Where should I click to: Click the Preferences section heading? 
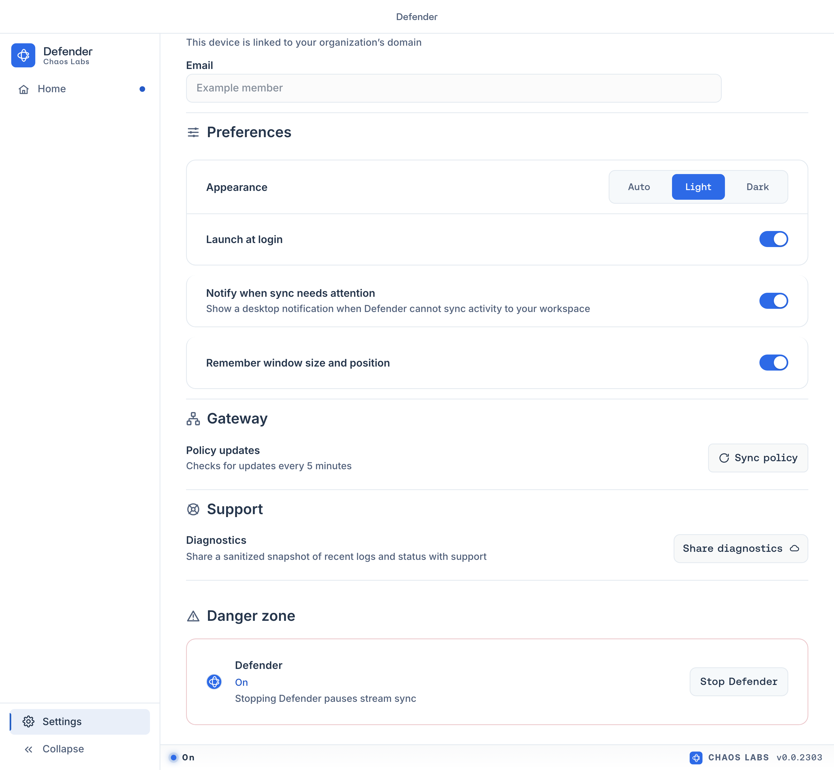click(x=249, y=132)
